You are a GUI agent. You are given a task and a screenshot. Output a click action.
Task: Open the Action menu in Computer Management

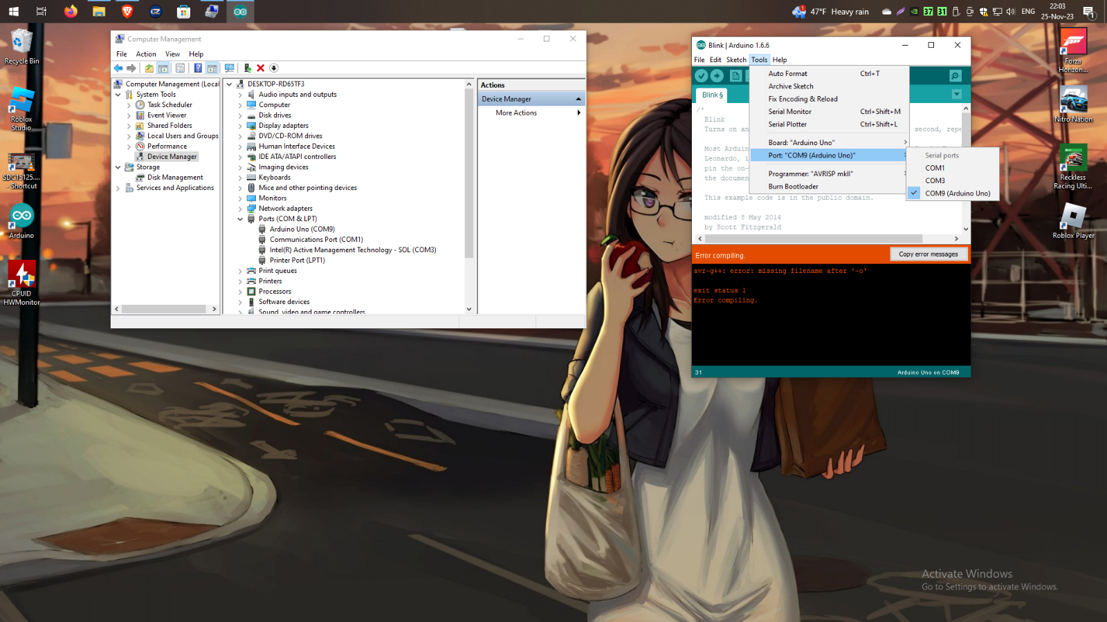[x=146, y=54]
